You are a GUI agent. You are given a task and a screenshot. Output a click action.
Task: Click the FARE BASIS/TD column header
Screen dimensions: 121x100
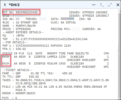coord(78,53)
